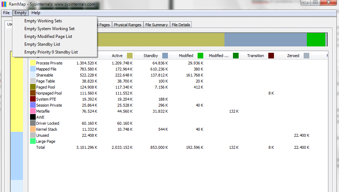Click the Mapped File blue swatch
This screenshot has width=339, height=192.
point(33,69)
